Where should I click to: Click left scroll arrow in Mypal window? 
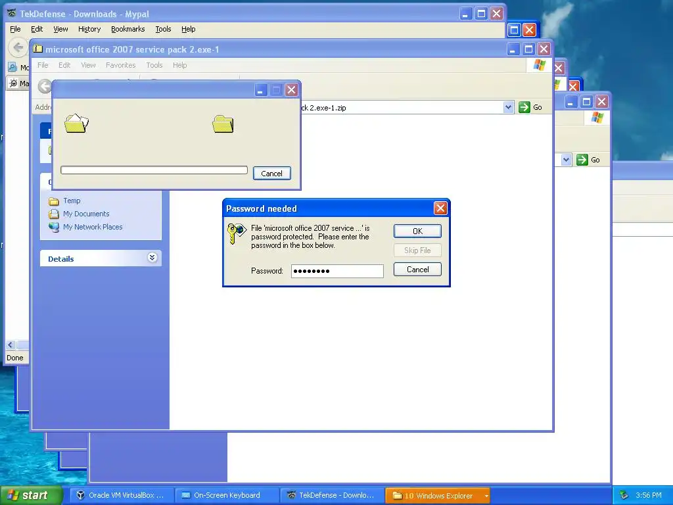(x=11, y=345)
